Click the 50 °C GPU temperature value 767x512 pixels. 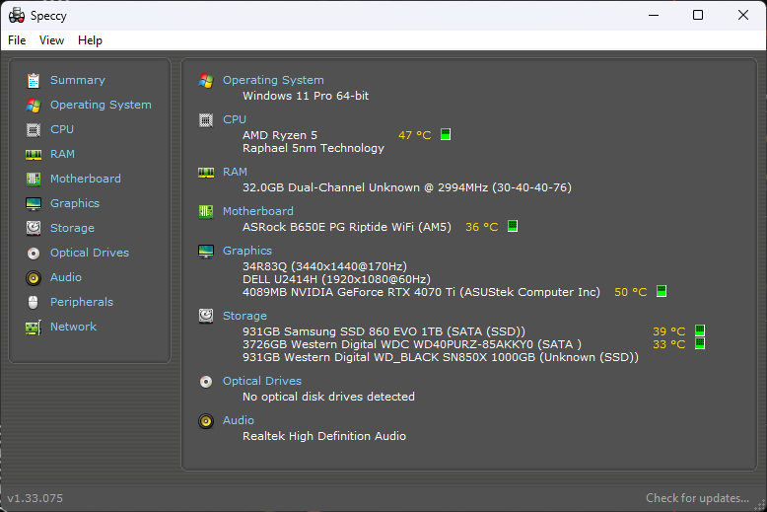631,292
